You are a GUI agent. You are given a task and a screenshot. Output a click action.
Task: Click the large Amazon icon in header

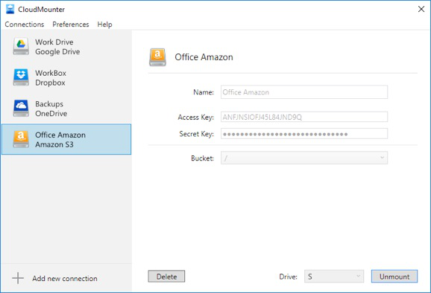tap(157, 57)
